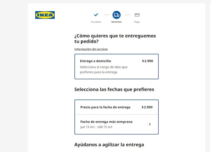
Task: Select the Servicios step label
Action: [x=116, y=22]
